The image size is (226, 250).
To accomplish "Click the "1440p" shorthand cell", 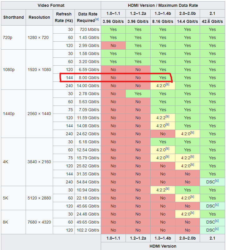I will pos(13,114).
